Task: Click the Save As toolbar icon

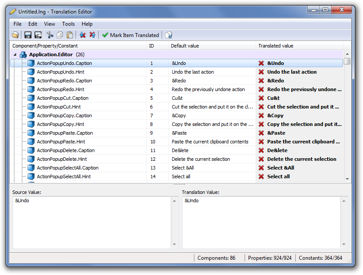Action: point(38,35)
